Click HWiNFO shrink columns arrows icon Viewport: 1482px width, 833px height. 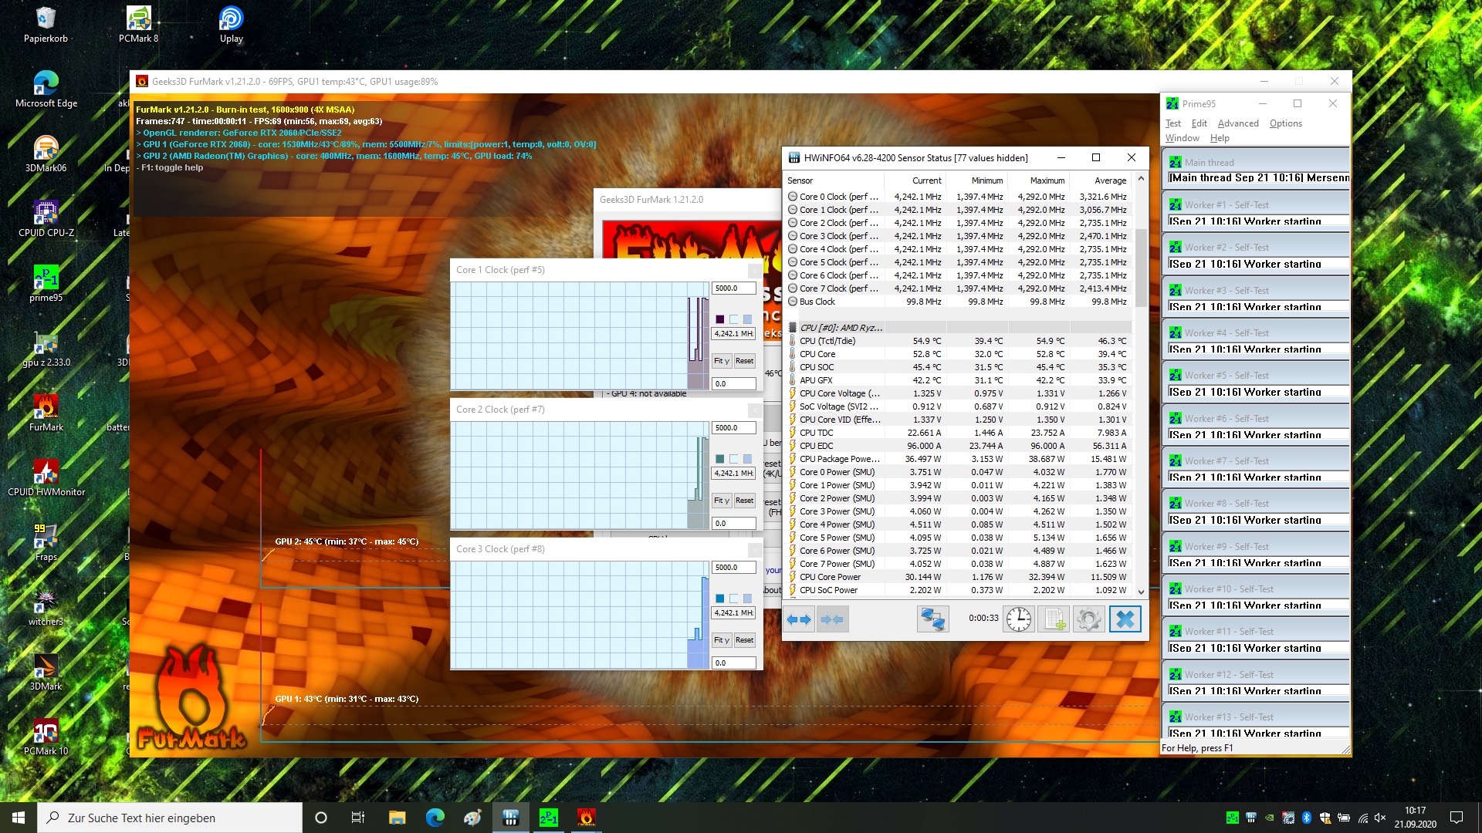coord(832,619)
